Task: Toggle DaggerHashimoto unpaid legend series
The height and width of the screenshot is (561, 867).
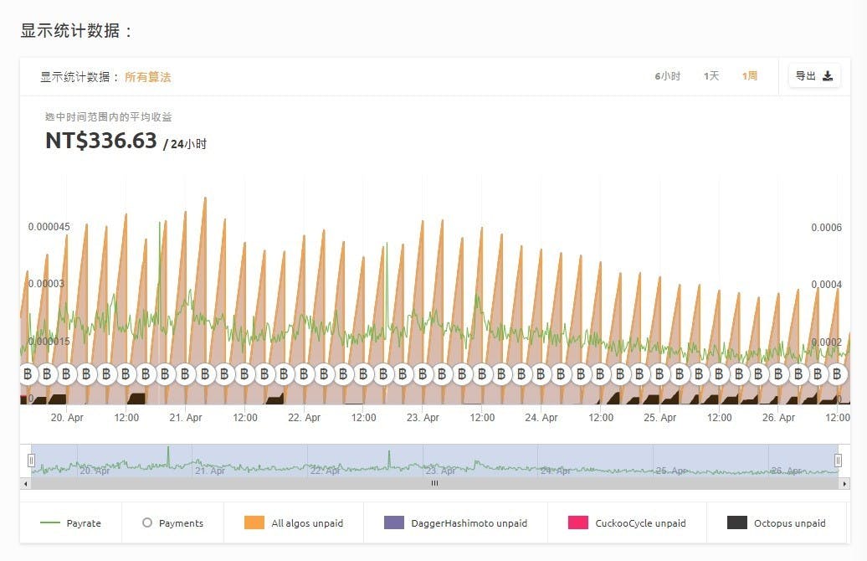Action: point(455,522)
